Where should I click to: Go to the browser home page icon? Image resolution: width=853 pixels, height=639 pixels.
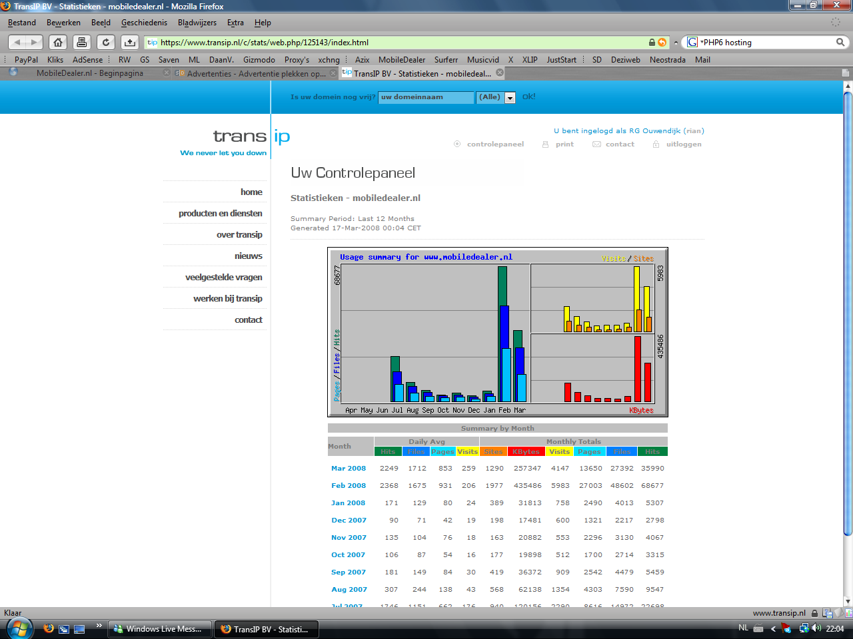point(58,42)
